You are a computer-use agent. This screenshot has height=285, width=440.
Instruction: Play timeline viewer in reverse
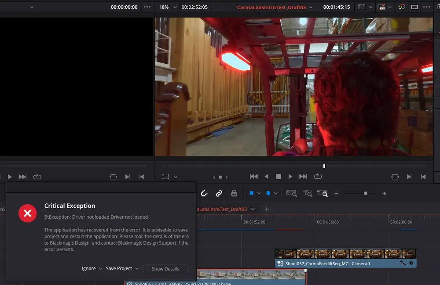pos(266,177)
